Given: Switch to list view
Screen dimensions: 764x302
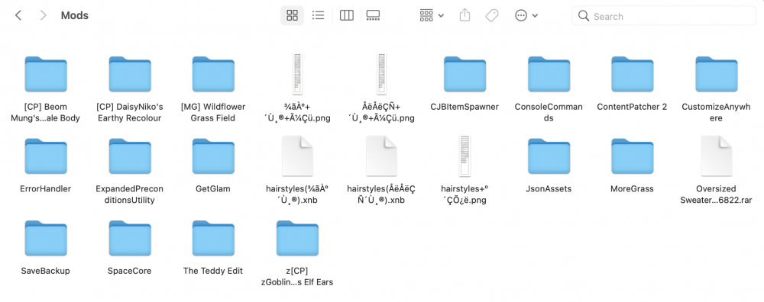Looking at the screenshot, I should point(318,15).
